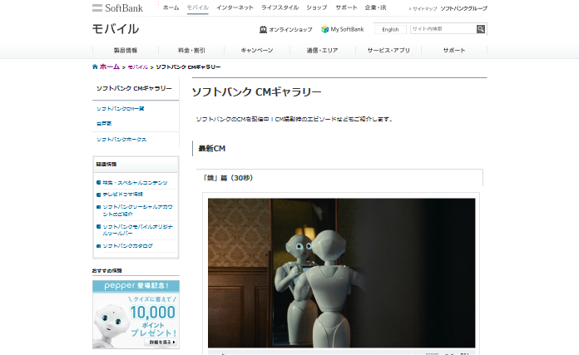Open the ソフトバンクホークス sidebar link

point(121,140)
